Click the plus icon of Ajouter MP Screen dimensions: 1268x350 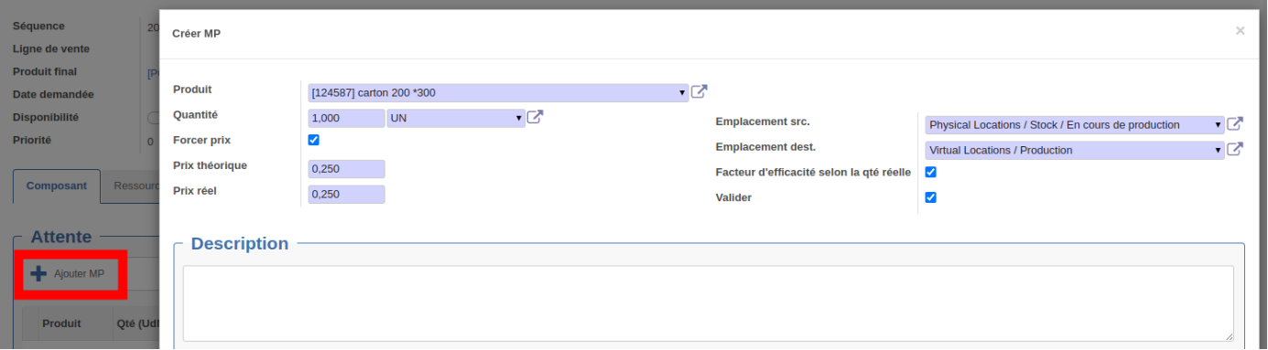pos(38,273)
